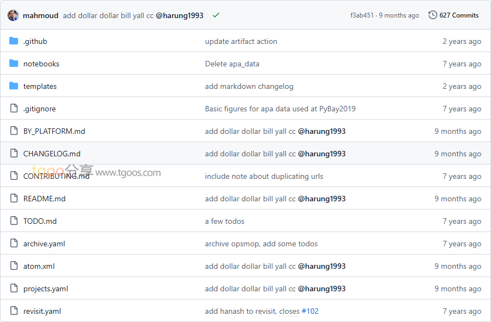Click mahmoud's profile avatar
Screen dimensions: 491x322
13,15
